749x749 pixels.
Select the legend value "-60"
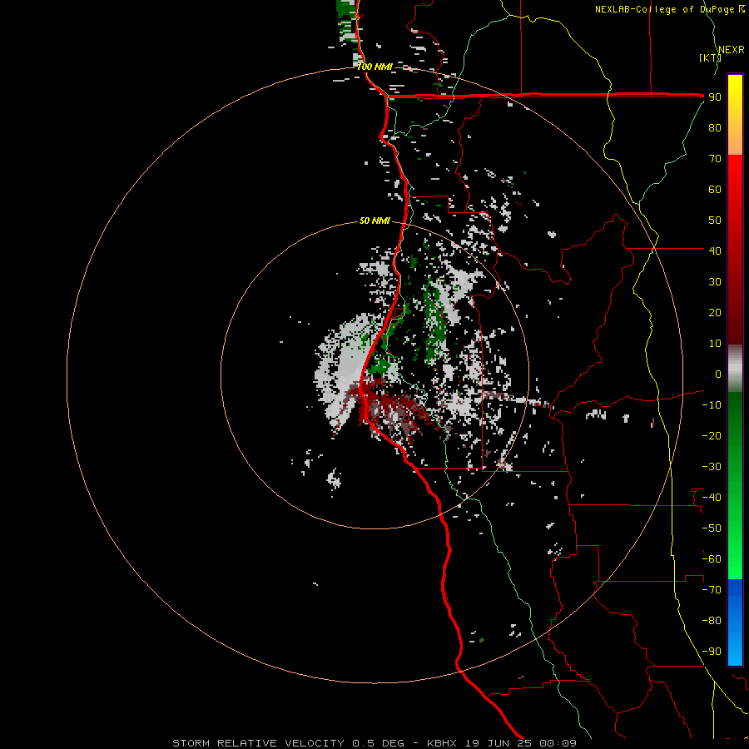pyautogui.click(x=712, y=559)
